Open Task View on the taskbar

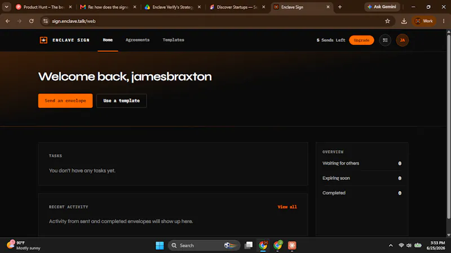[249, 246]
